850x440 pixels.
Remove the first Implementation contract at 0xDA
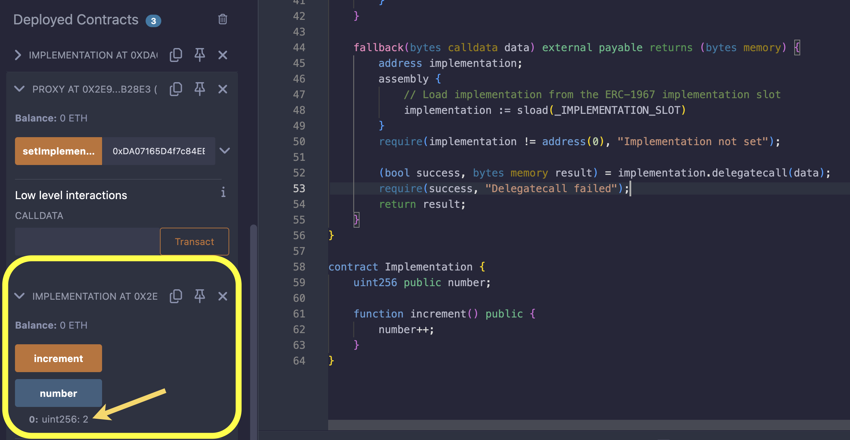pos(223,55)
